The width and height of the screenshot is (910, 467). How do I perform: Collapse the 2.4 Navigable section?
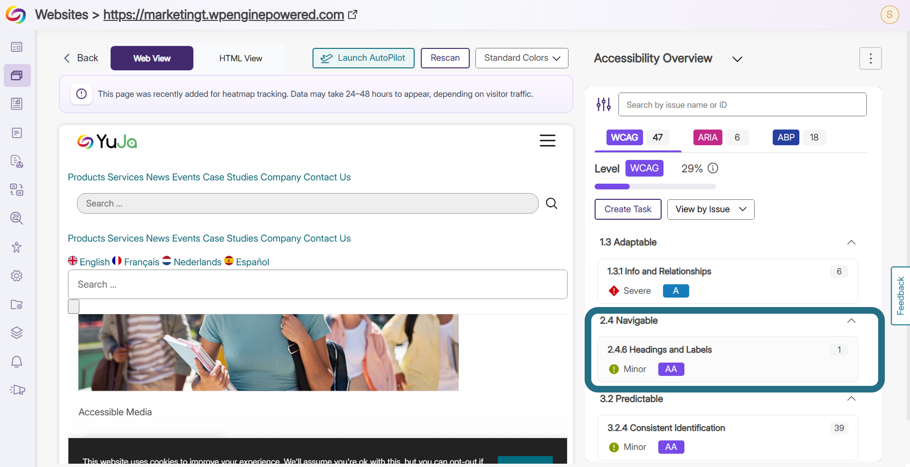[x=851, y=321]
